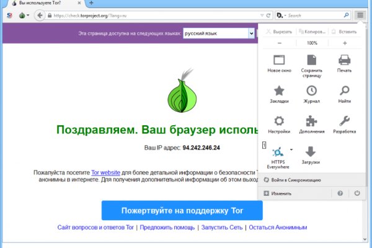
Task: Click the Новое окно icon
Action: pyautogui.click(x=278, y=61)
